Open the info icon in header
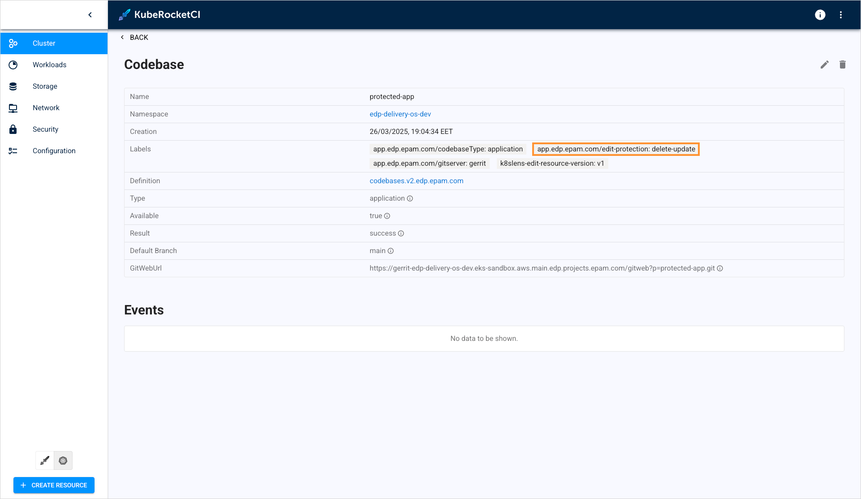 click(820, 15)
